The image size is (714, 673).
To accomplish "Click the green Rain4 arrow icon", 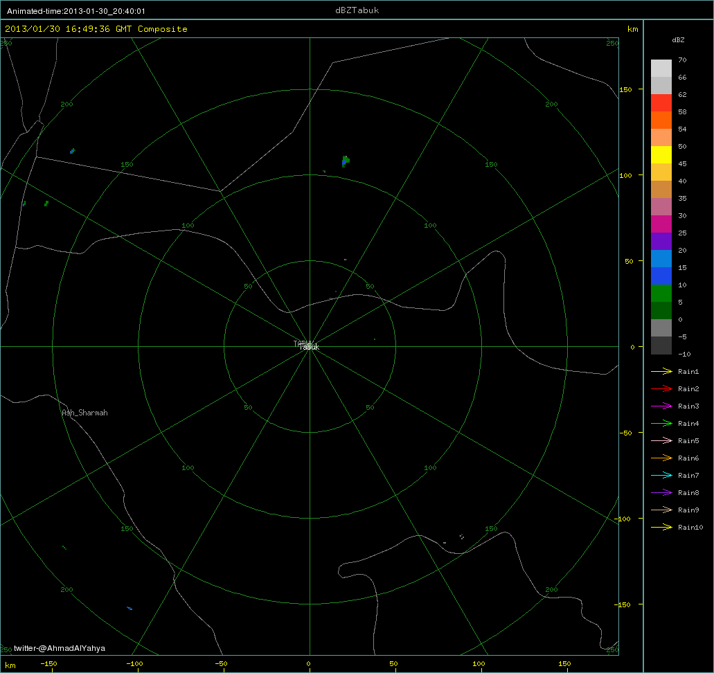I will (661, 424).
